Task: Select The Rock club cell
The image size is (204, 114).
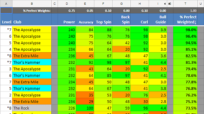Action: click(x=32, y=108)
